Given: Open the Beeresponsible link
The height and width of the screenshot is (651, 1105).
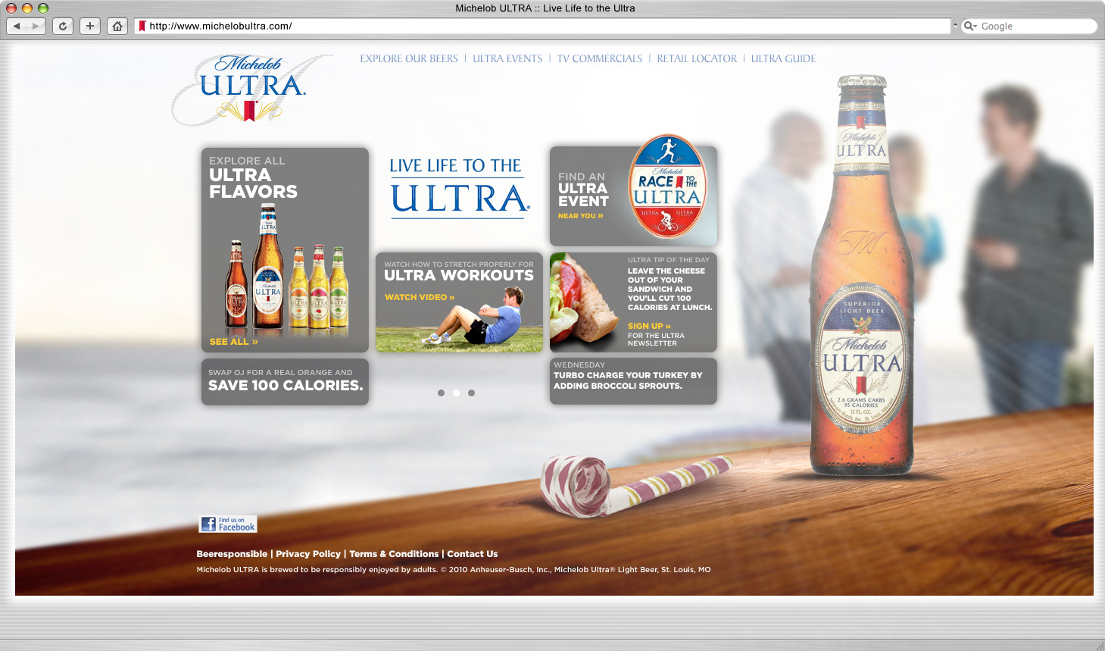Looking at the screenshot, I should [x=232, y=554].
